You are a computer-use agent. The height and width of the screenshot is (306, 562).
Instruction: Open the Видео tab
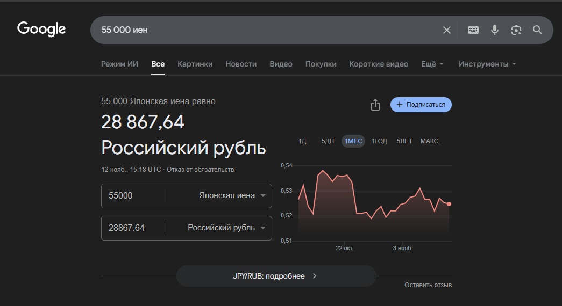281,64
